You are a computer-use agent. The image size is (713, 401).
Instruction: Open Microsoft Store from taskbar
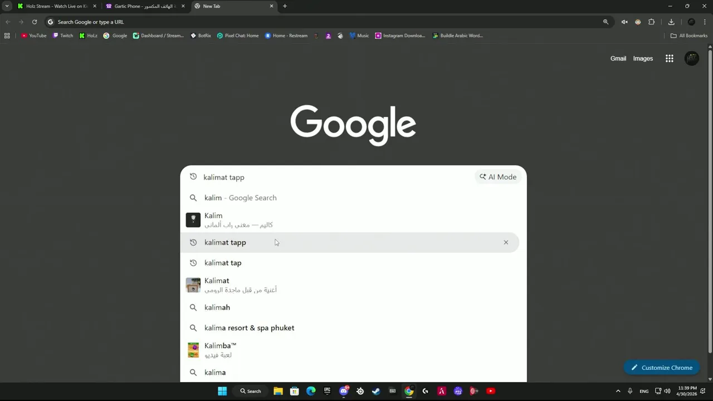(294, 391)
